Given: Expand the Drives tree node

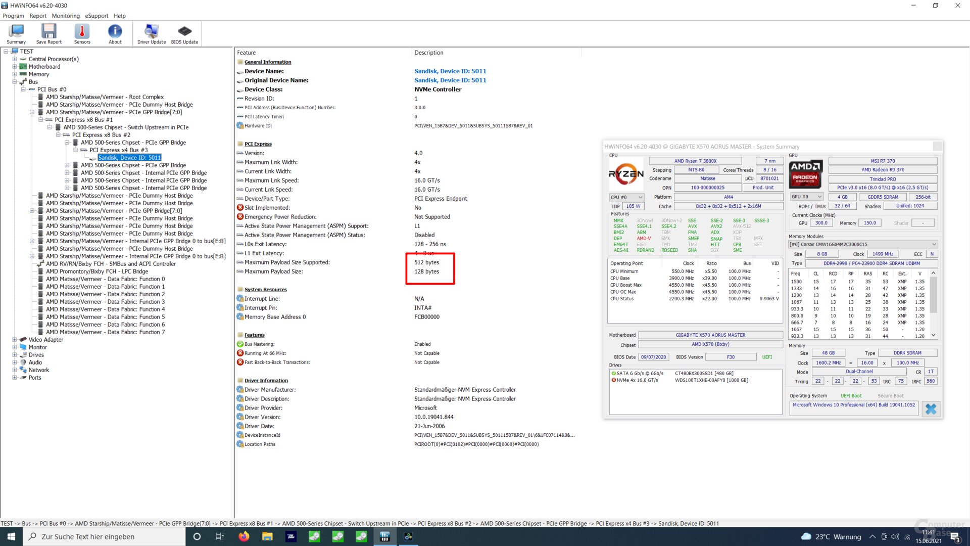Looking at the screenshot, I should point(15,355).
